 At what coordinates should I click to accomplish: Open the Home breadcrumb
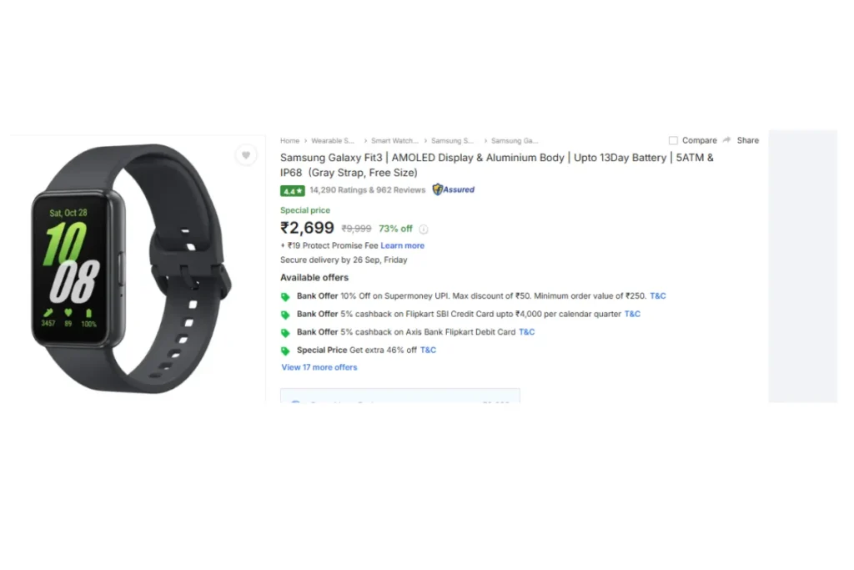tap(289, 140)
